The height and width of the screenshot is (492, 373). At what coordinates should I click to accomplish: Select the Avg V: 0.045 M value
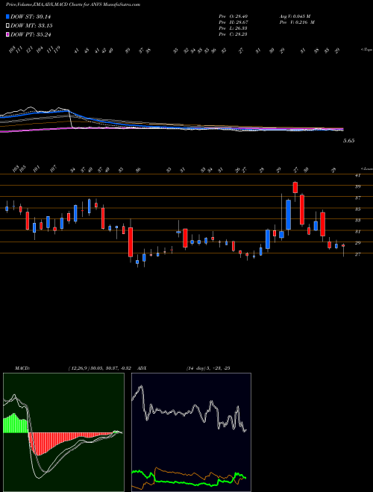[295, 16]
